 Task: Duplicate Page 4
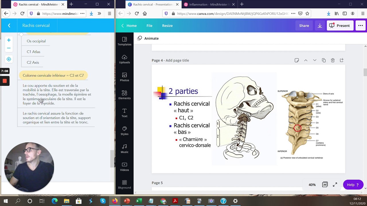[324, 60]
